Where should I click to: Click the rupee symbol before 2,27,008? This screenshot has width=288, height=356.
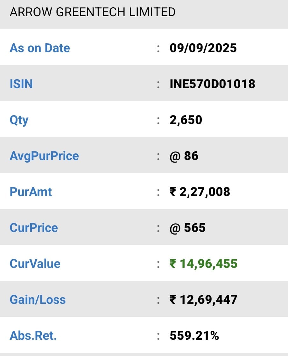pos(173,192)
